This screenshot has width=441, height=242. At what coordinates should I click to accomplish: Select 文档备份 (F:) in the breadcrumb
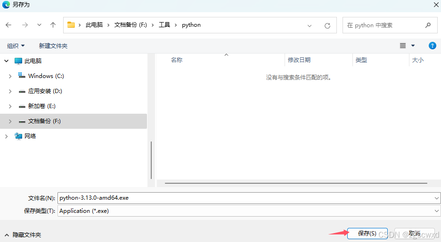click(x=131, y=25)
